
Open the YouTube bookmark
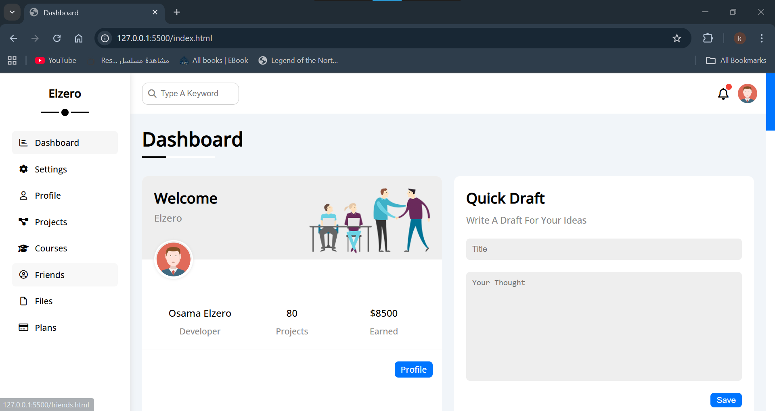coord(55,60)
